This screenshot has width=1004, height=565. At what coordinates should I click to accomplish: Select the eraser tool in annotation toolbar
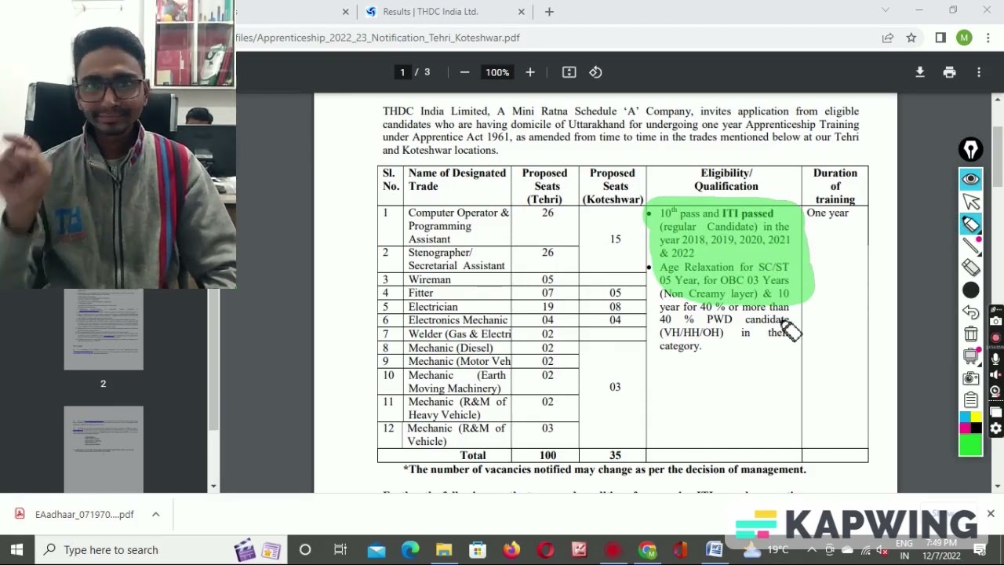tap(971, 268)
